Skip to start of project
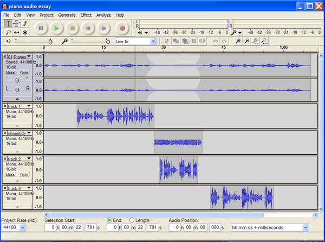The image size is (325, 242). (88, 28)
